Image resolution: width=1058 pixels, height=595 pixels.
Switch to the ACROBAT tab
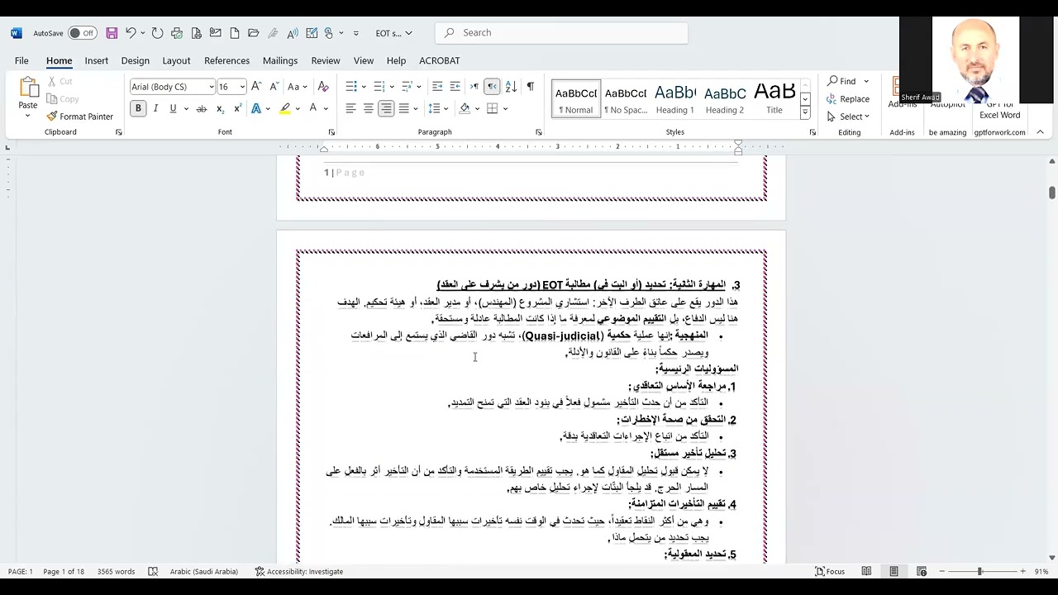(439, 60)
